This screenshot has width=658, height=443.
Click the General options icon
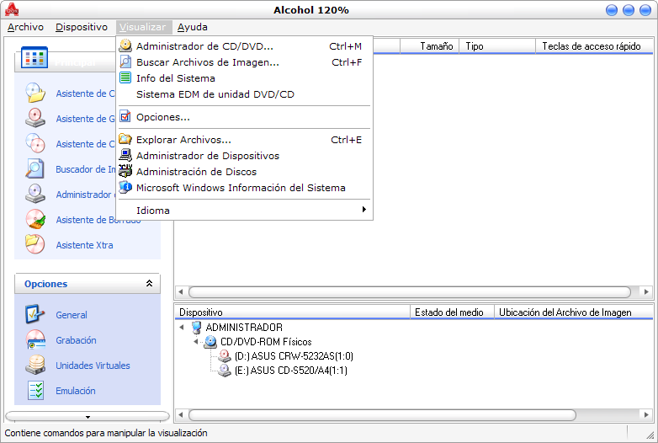point(34,314)
